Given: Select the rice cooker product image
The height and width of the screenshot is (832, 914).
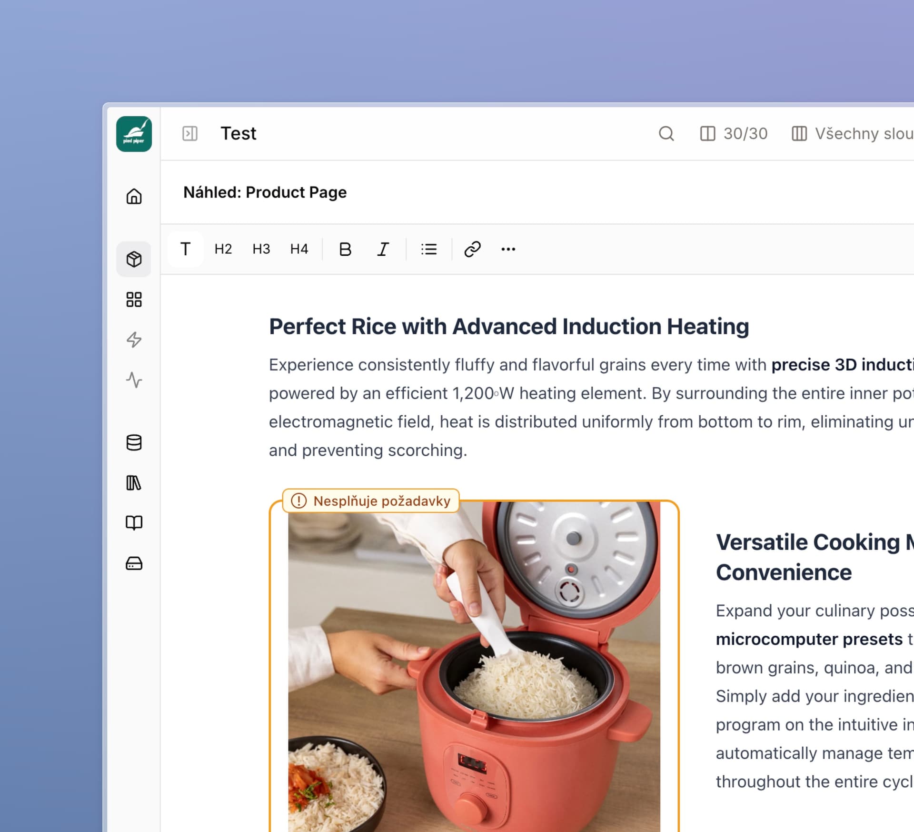Looking at the screenshot, I should click(474, 667).
